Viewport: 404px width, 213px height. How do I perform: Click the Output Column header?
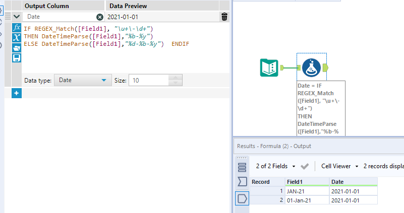tap(46, 6)
